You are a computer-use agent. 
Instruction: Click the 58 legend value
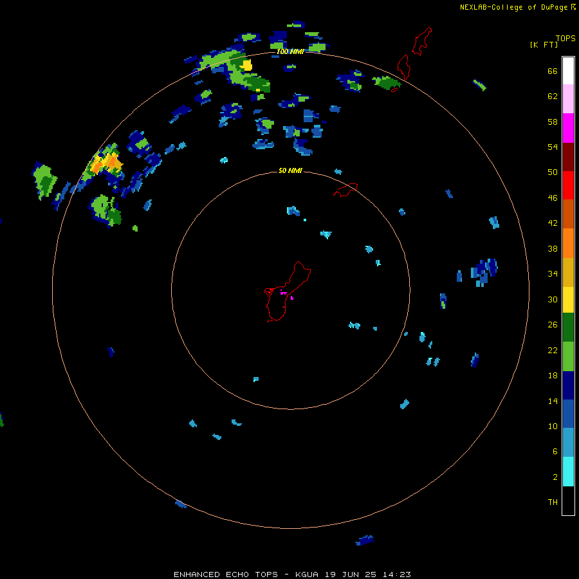(x=553, y=122)
